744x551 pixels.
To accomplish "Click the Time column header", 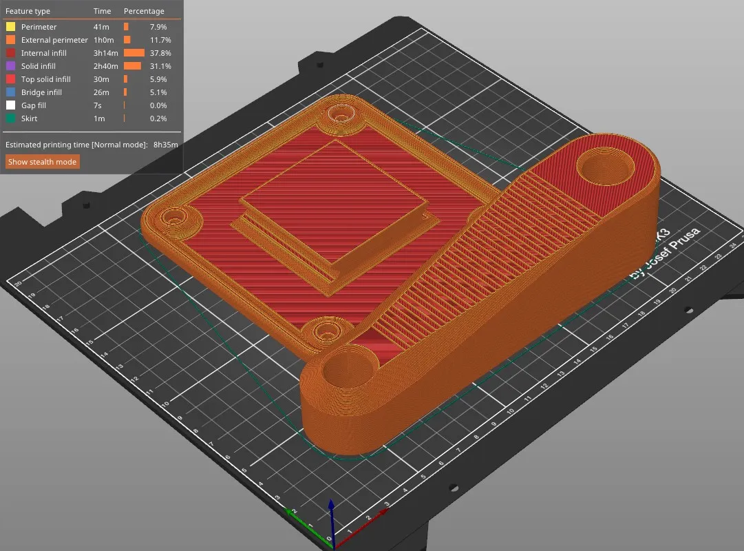I will coord(102,11).
